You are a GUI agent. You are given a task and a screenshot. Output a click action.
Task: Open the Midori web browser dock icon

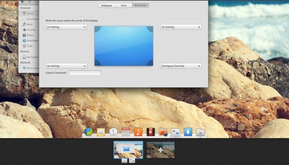click(x=88, y=132)
